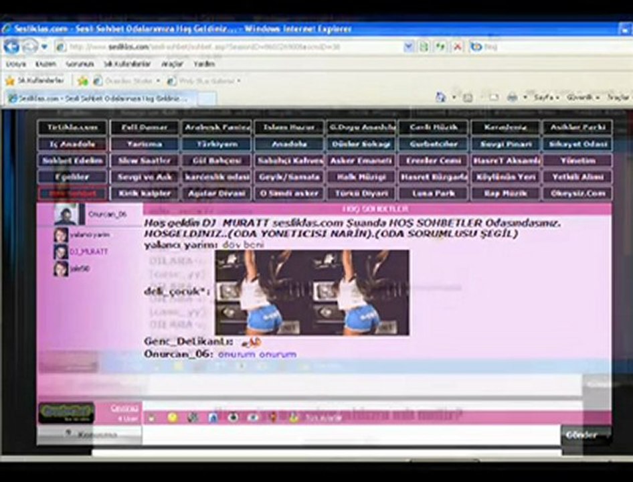Join the Arabesk Fantezi room
This screenshot has height=482, width=633.
tap(217, 127)
